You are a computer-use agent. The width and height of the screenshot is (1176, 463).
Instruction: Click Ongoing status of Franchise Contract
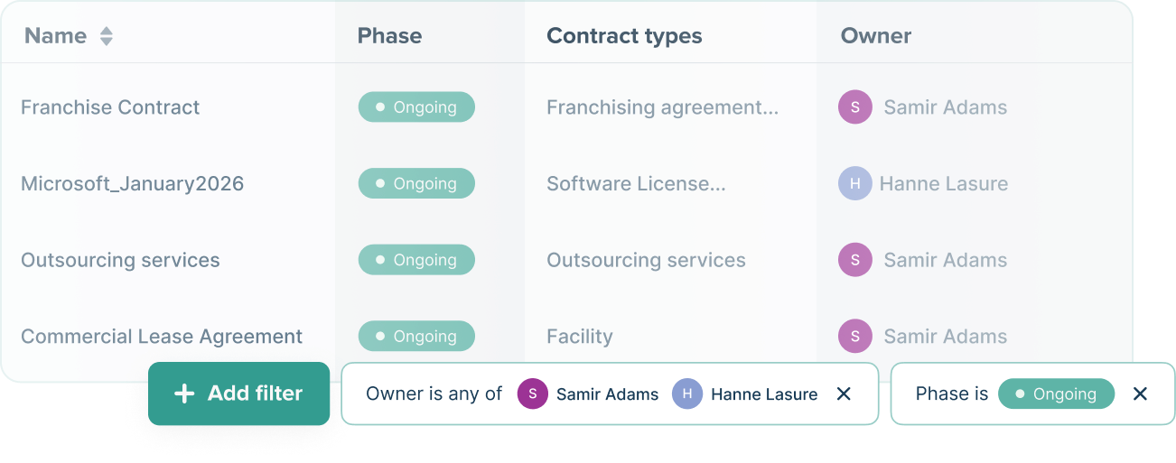coord(416,107)
